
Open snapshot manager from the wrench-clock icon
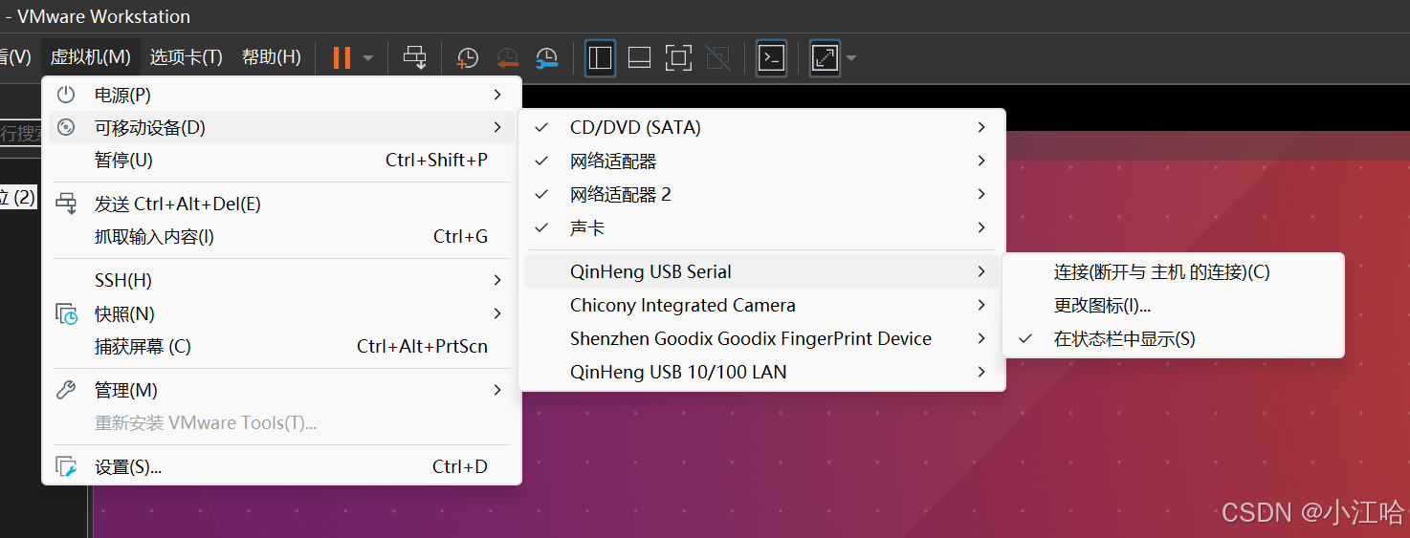pos(546,58)
